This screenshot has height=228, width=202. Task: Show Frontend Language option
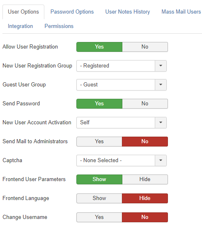pos(99,198)
